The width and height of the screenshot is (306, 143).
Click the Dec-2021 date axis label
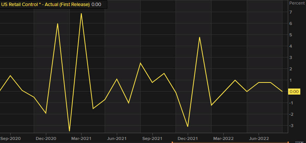(188, 139)
